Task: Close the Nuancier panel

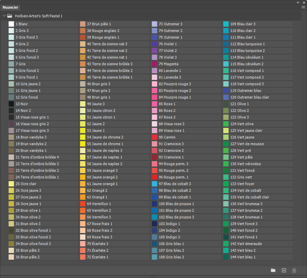Action: tap(303, 2)
